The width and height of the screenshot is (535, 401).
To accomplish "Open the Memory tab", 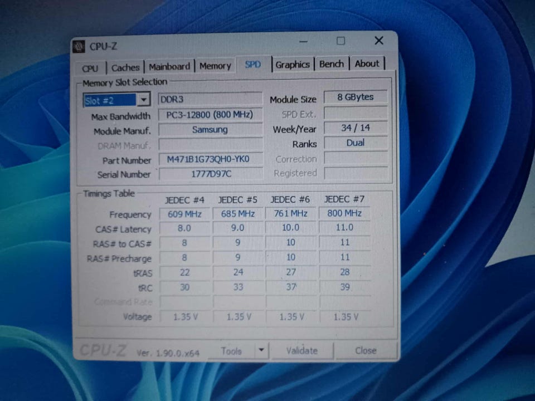I will 215,66.
